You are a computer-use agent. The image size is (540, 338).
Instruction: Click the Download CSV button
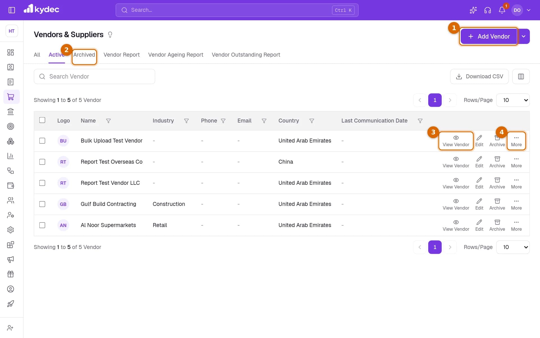point(479,76)
